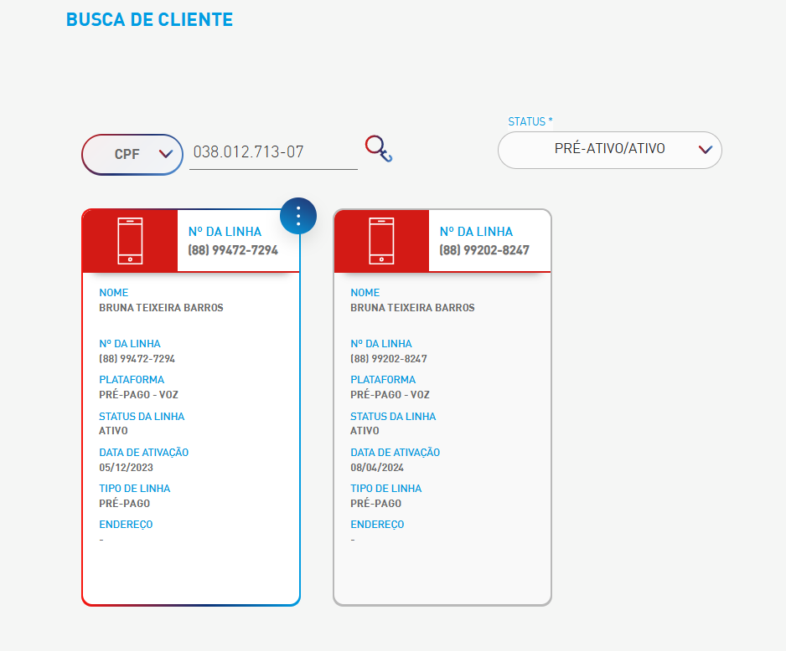Image resolution: width=786 pixels, height=651 pixels.
Task: Click name BRUNA TEIXEIRA BARROS in first card
Action: [161, 308]
